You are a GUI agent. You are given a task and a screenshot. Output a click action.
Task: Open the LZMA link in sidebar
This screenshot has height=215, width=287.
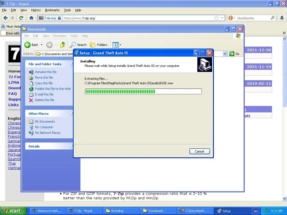point(14,83)
